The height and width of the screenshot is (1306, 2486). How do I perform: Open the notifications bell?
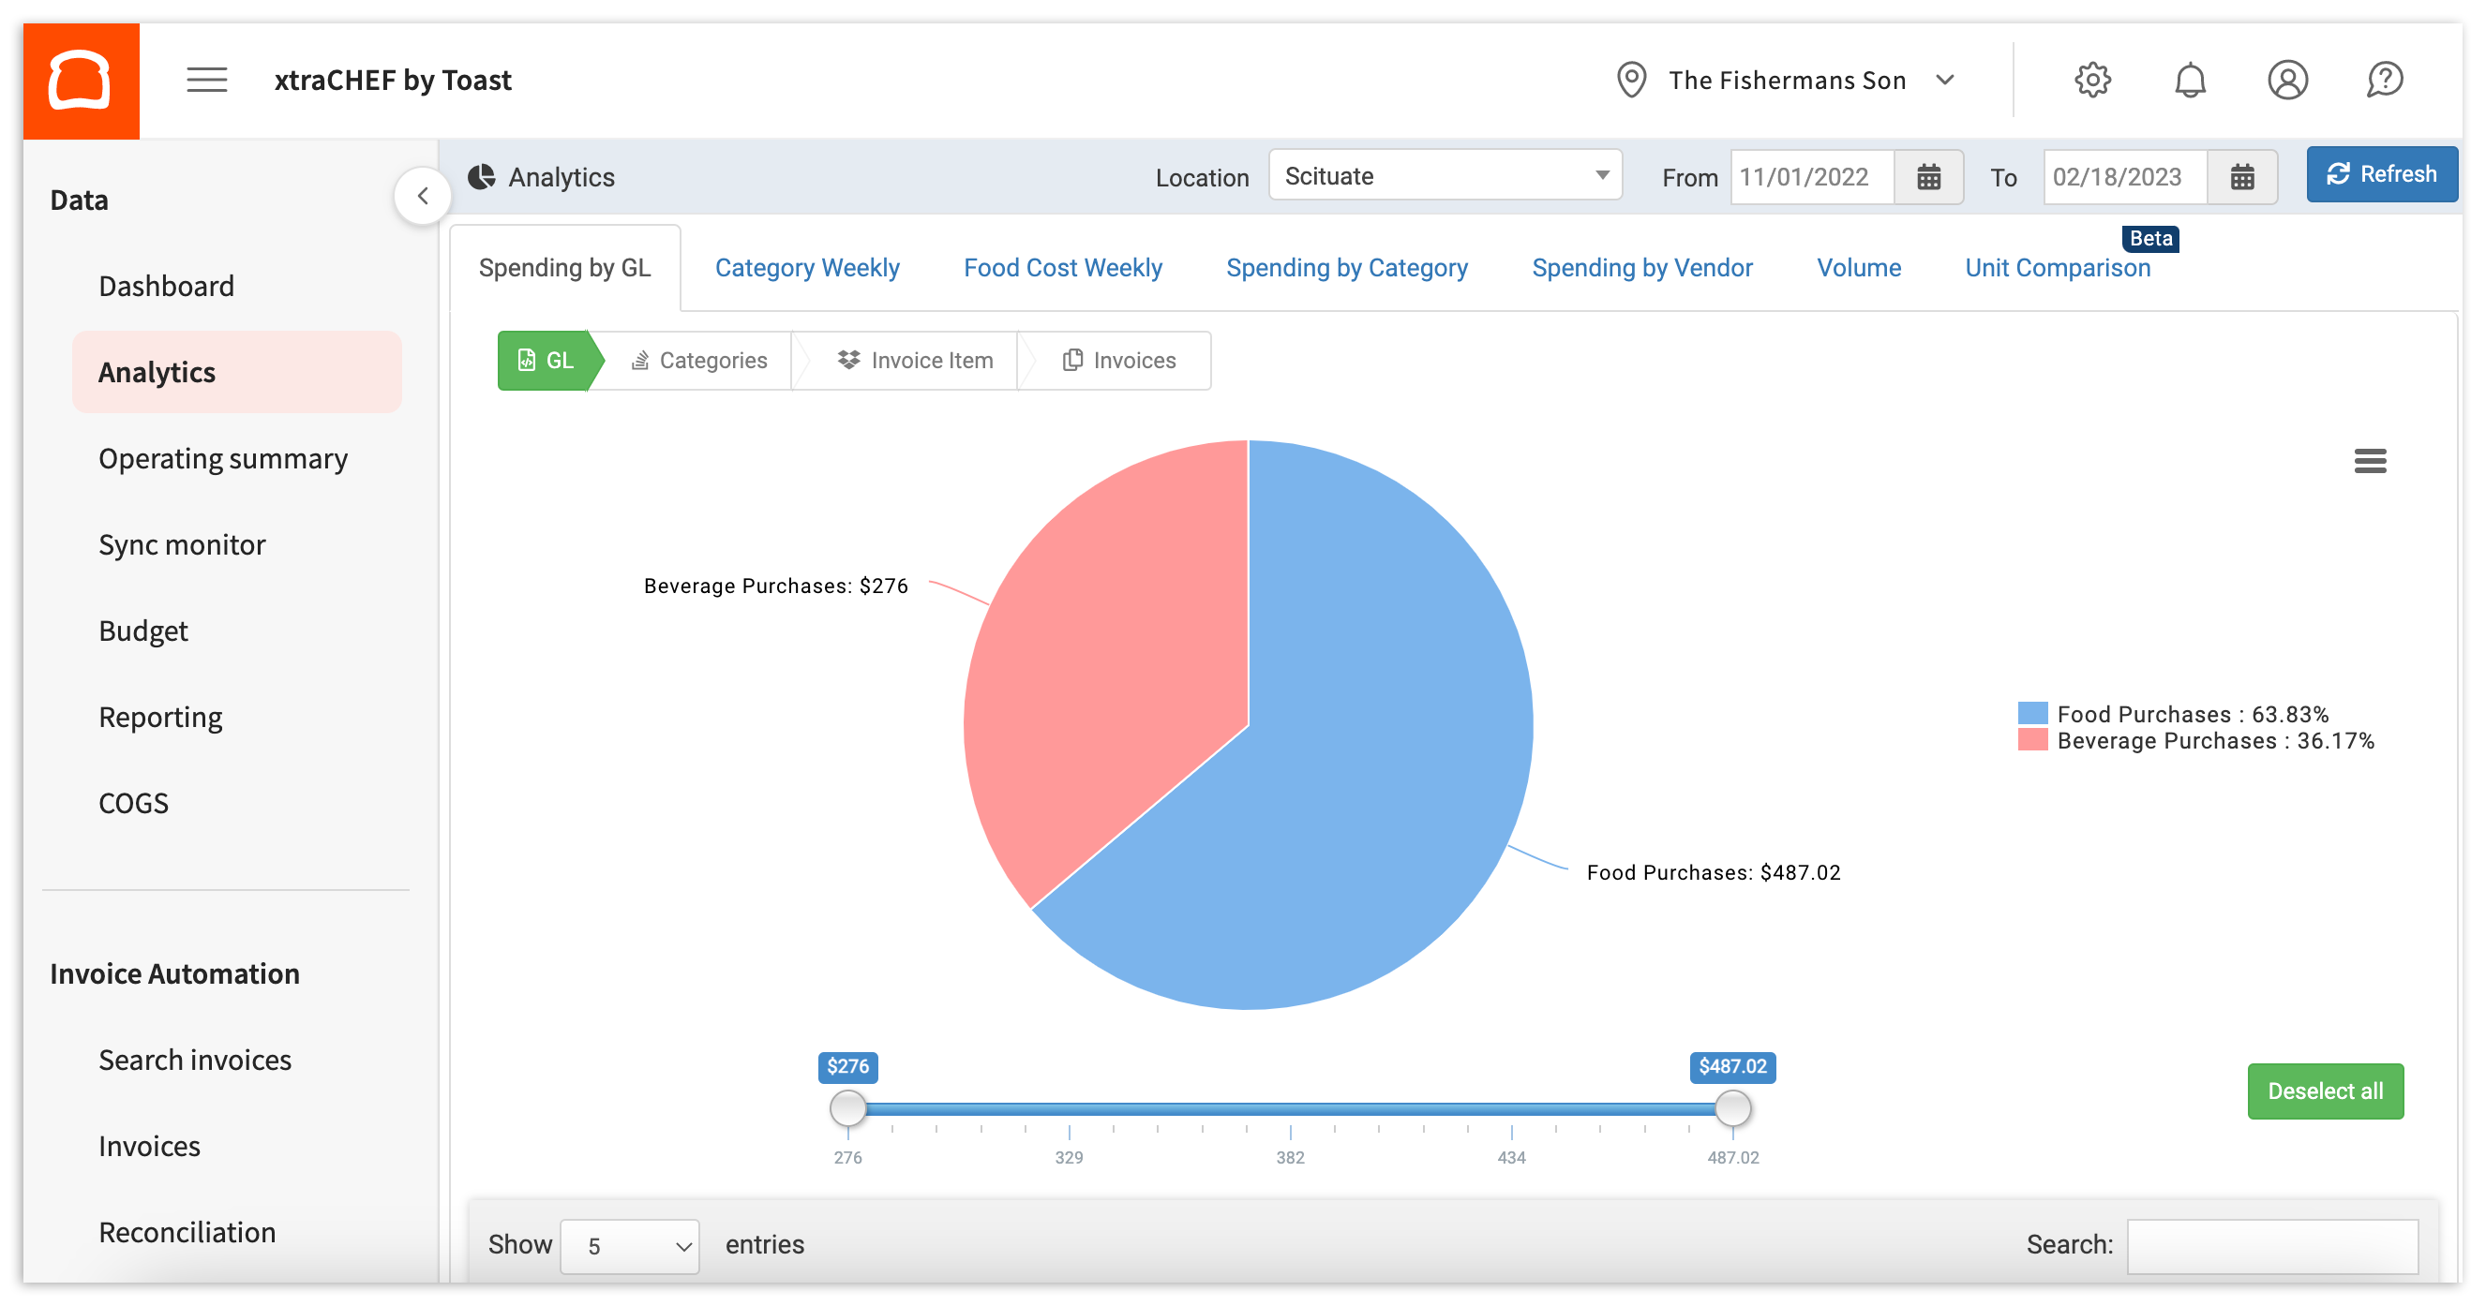(2191, 80)
